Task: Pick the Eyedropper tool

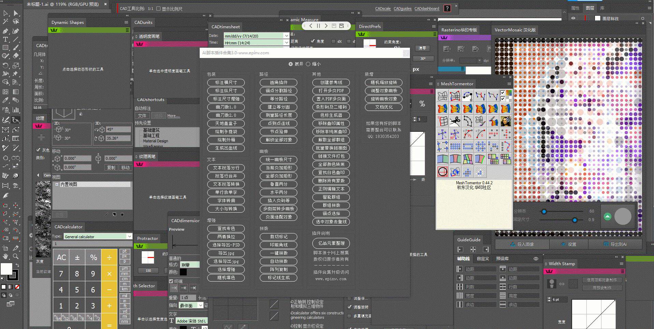Action: [x=6, y=100]
